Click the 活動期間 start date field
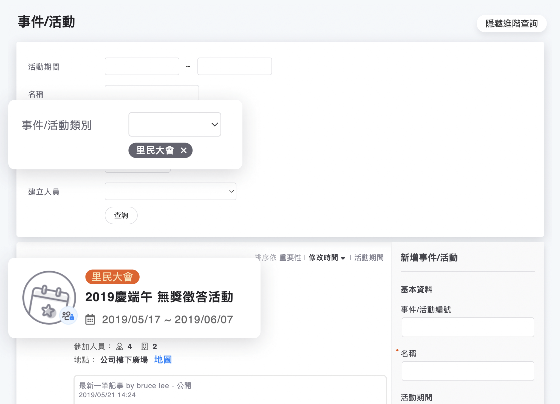Screen dimensions: 560x404 tap(142, 66)
